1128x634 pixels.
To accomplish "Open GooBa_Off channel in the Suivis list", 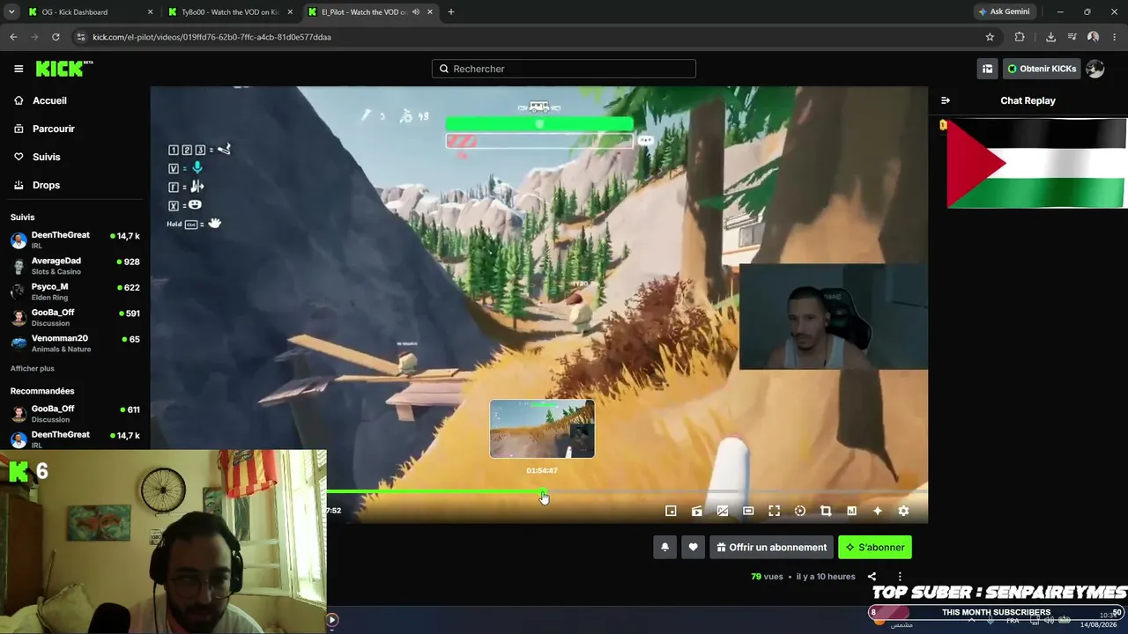I will click(x=75, y=317).
